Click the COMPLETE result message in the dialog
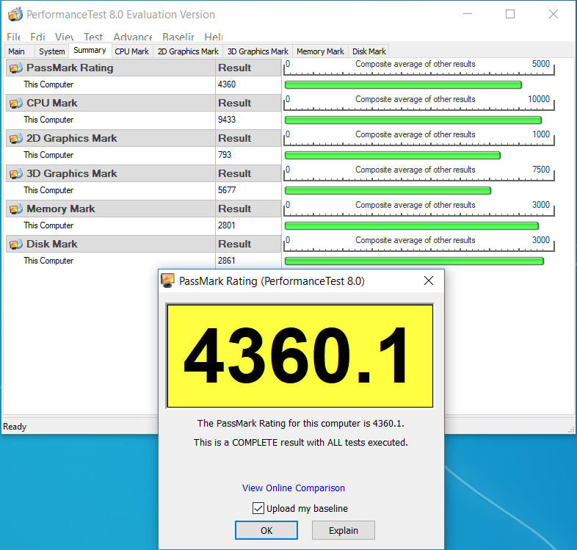The image size is (577, 550). tap(301, 442)
